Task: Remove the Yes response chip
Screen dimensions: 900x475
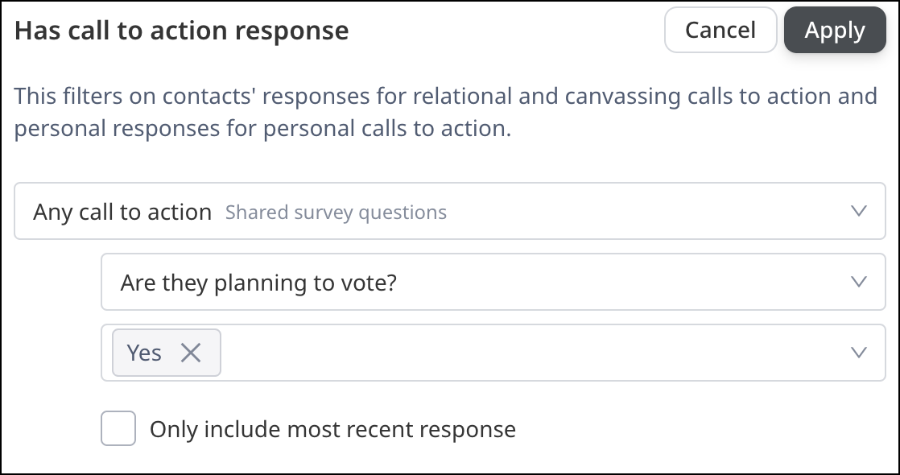Action: coord(191,353)
